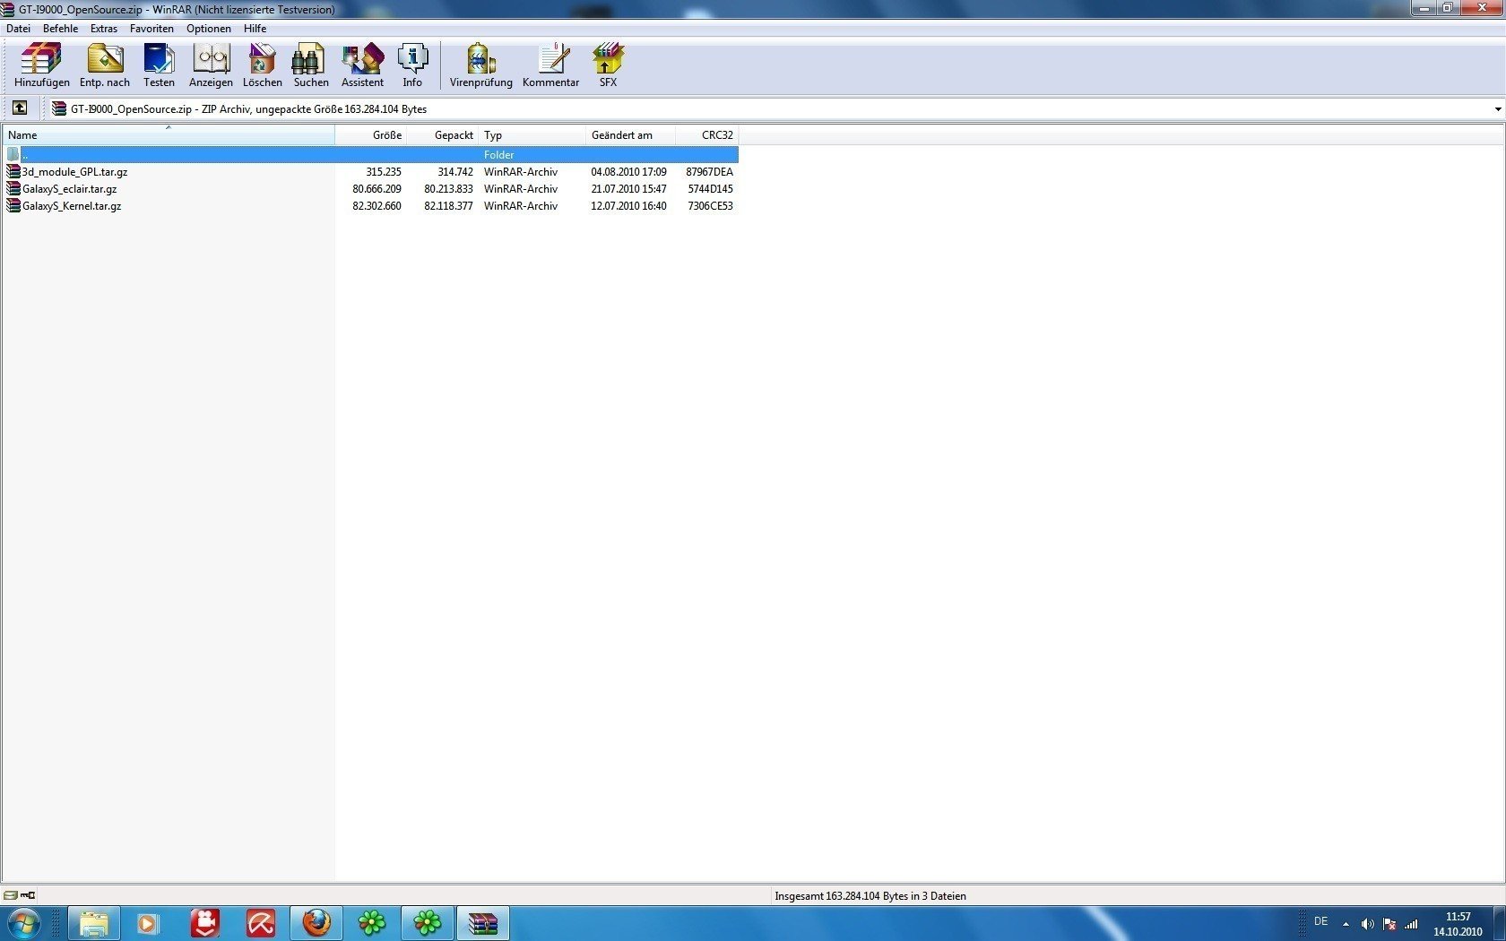The image size is (1506, 941).
Task: Open the Favoriten menu
Action: (151, 29)
